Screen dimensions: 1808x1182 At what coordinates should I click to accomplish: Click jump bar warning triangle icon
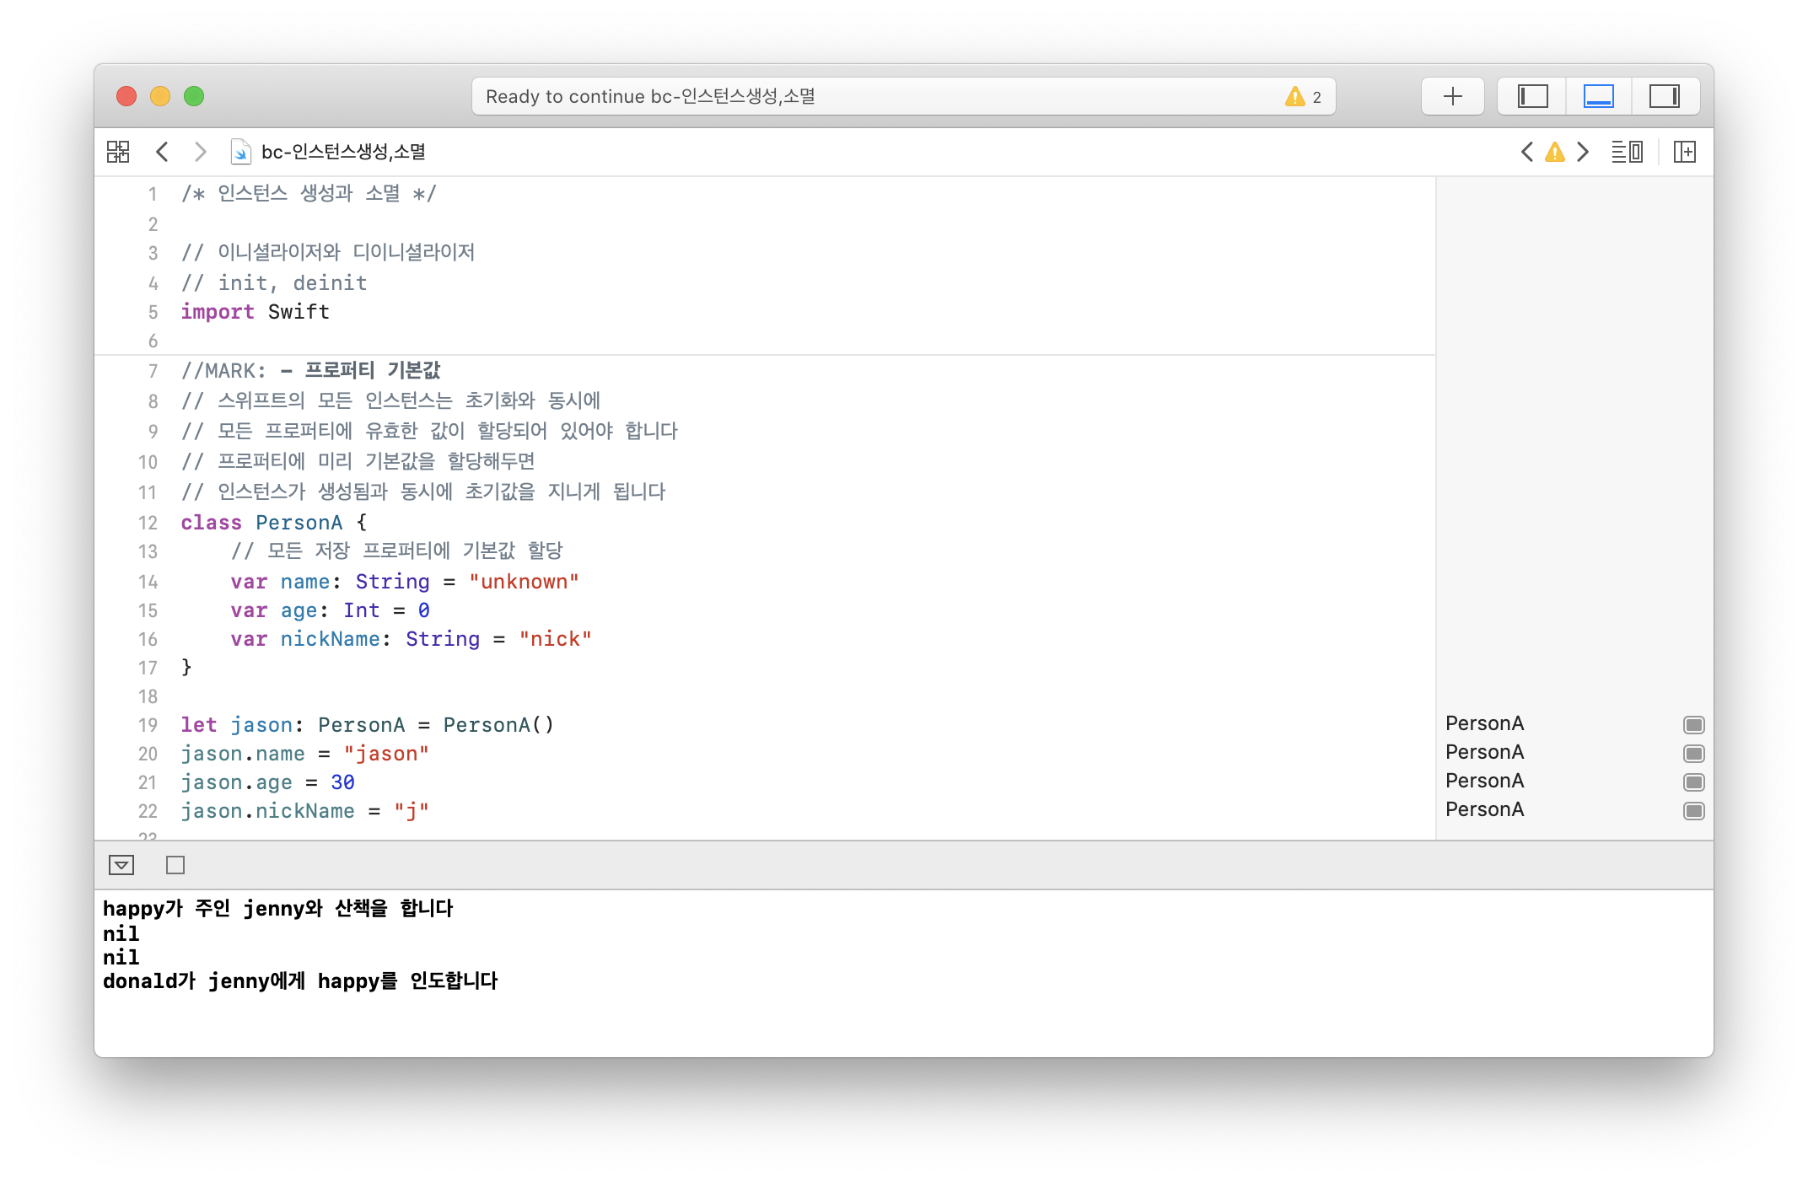coord(1554,152)
